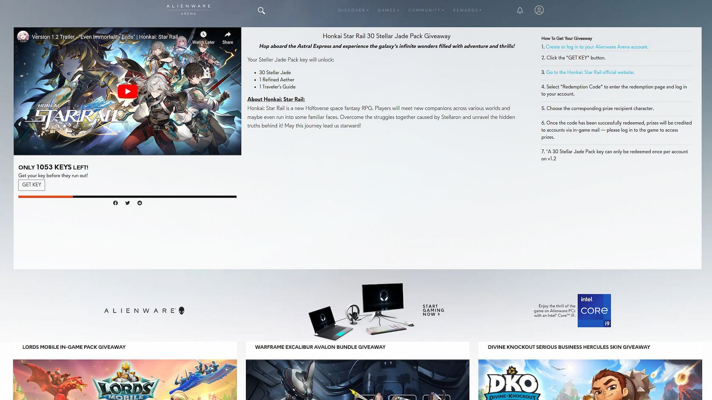Expand the Community menu
Viewport: 712px width, 400px height.
tap(426, 10)
